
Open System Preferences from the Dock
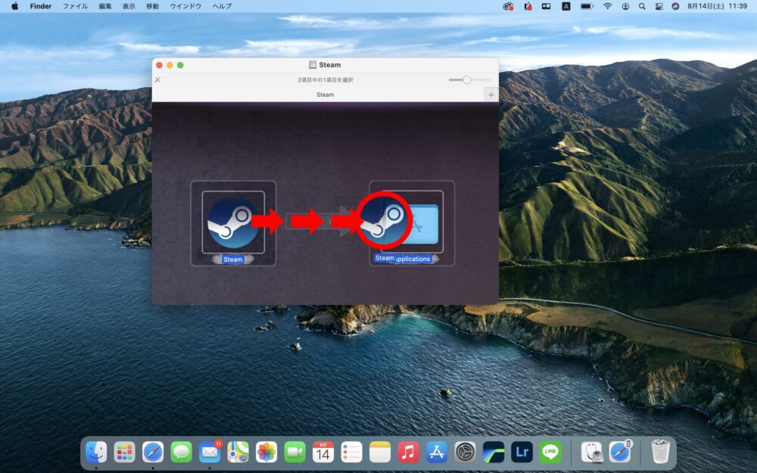coord(466,453)
